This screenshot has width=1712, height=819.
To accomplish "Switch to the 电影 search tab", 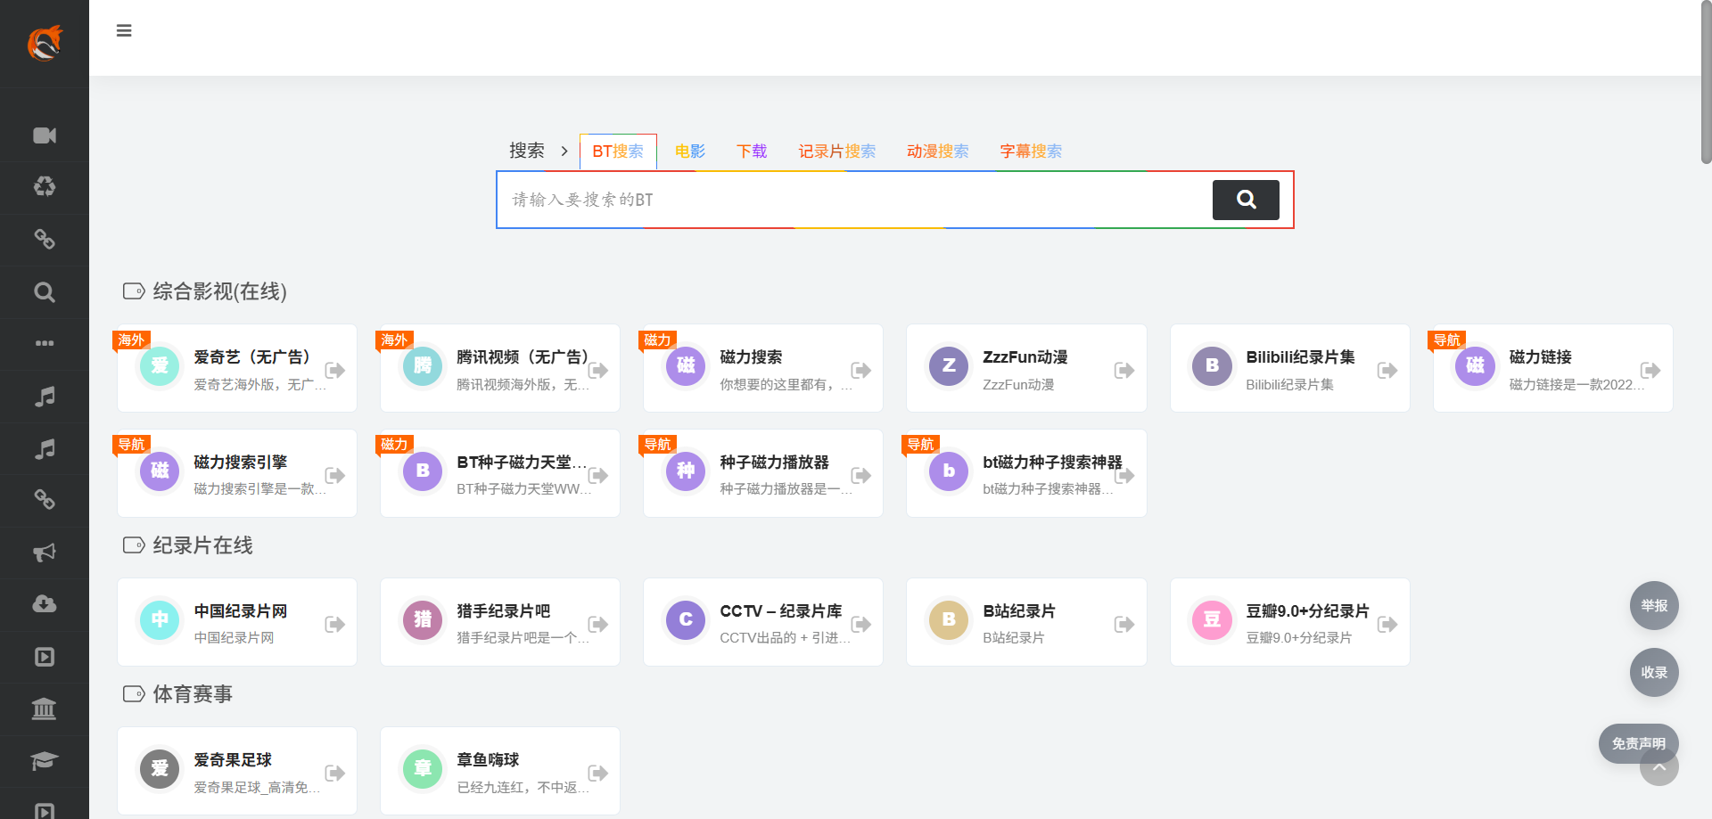I will [690, 152].
